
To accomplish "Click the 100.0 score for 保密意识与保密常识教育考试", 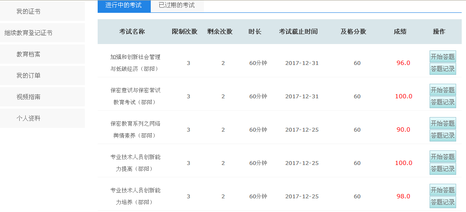I will coord(403,96).
